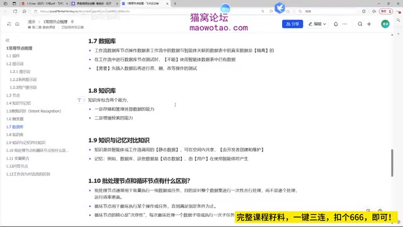Switch to the first browser tab
Viewport: 403px width, 227px height.
45,4
